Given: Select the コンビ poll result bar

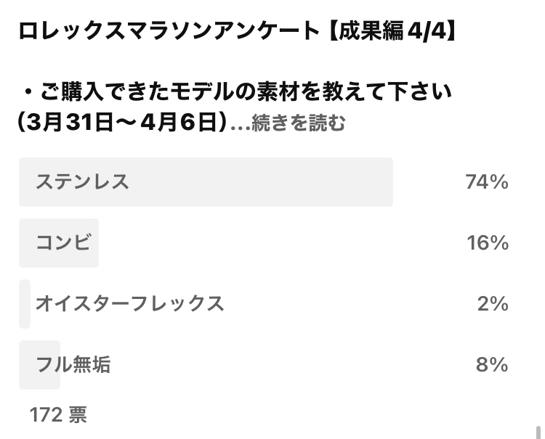Looking at the screenshot, I should coord(59,243).
